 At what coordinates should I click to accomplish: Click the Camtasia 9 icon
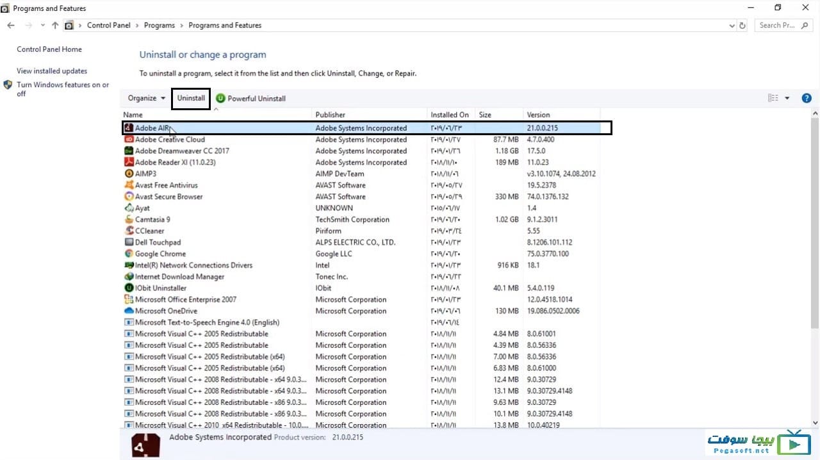coord(129,220)
